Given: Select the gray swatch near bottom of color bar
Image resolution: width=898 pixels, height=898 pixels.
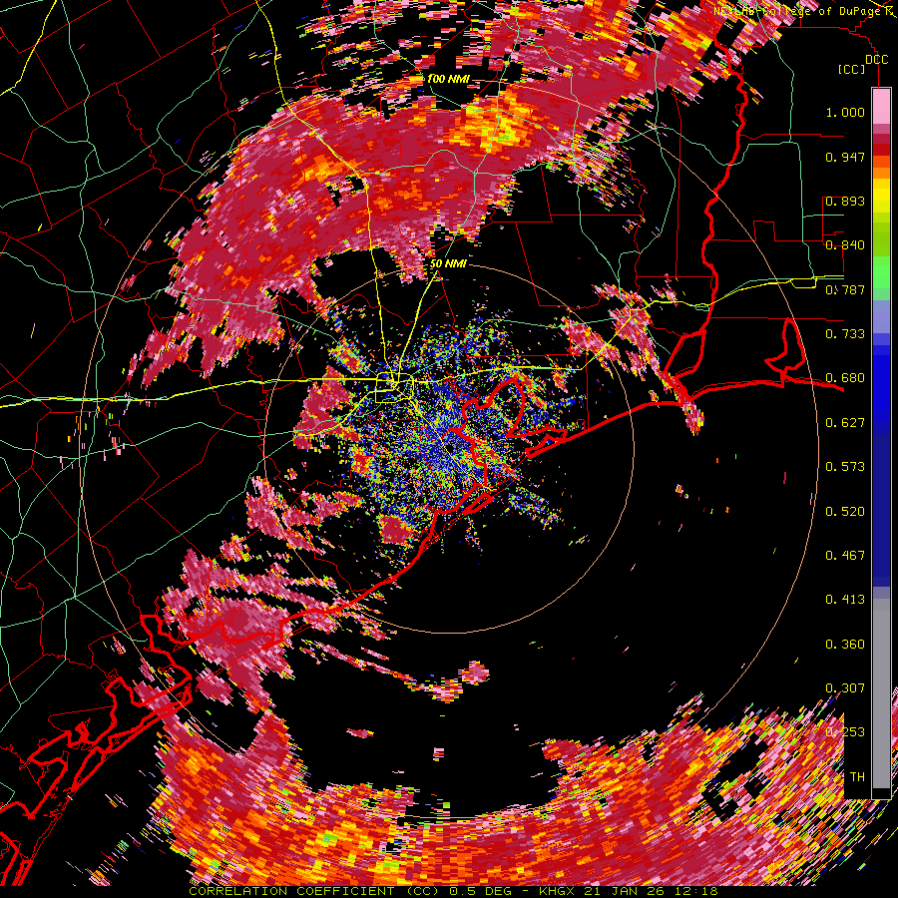Looking at the screenshot, I should (881, 698).
